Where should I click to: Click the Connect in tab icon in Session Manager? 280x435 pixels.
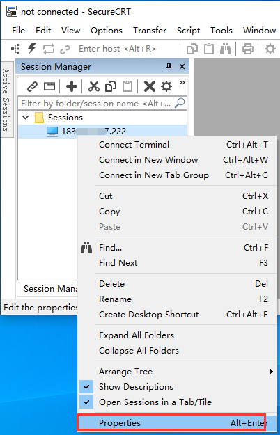click(x=49, y=86)
